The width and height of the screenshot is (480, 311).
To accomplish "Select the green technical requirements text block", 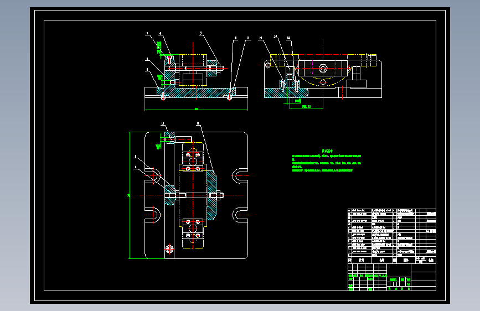I will (x=327, y=161).
